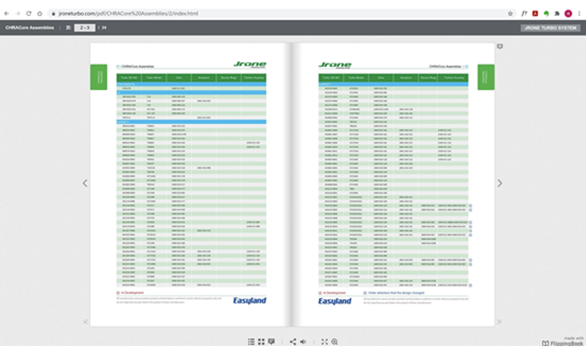Viewport: 586px width, 353px height.
Task: Toggle the page flip sound
Action: [303, 341]
